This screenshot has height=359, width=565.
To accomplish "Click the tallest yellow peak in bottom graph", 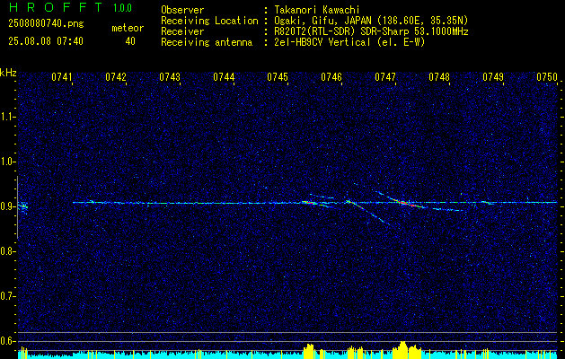I will 402,349.
